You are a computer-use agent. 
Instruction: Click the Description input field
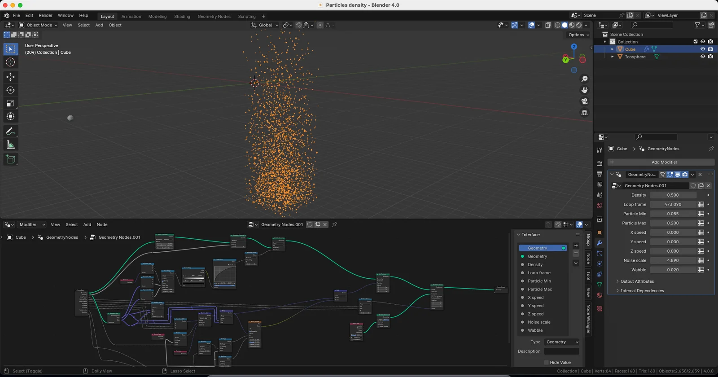tap(561, 351)
